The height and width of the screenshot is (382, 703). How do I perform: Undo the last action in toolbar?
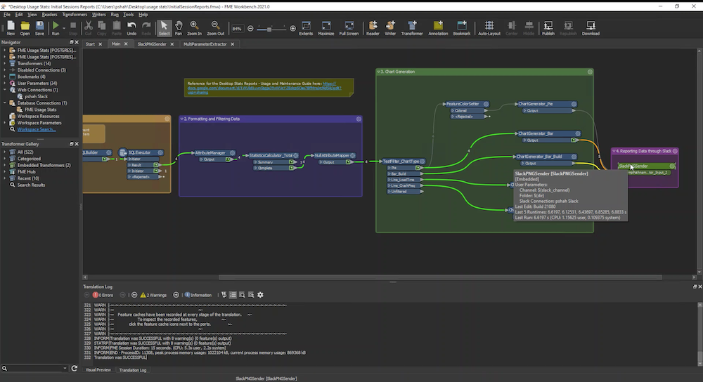pyautogui.click(x=131, y=28)
